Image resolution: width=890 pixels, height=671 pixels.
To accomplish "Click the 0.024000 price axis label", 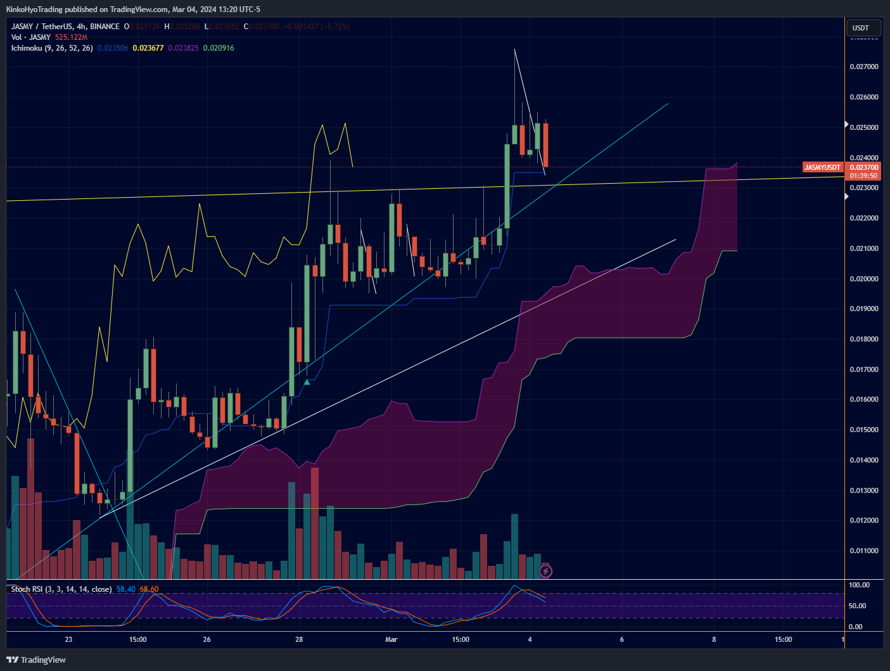I will pos(864,158).
